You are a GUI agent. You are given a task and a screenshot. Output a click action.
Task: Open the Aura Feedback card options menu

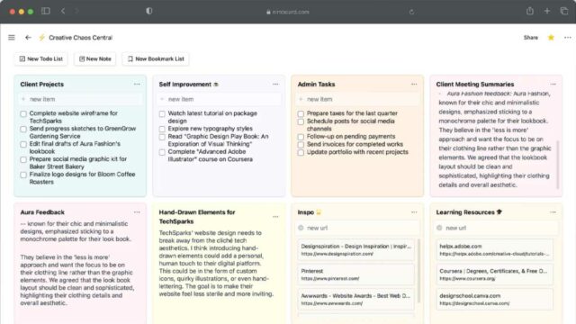point(137,212)
